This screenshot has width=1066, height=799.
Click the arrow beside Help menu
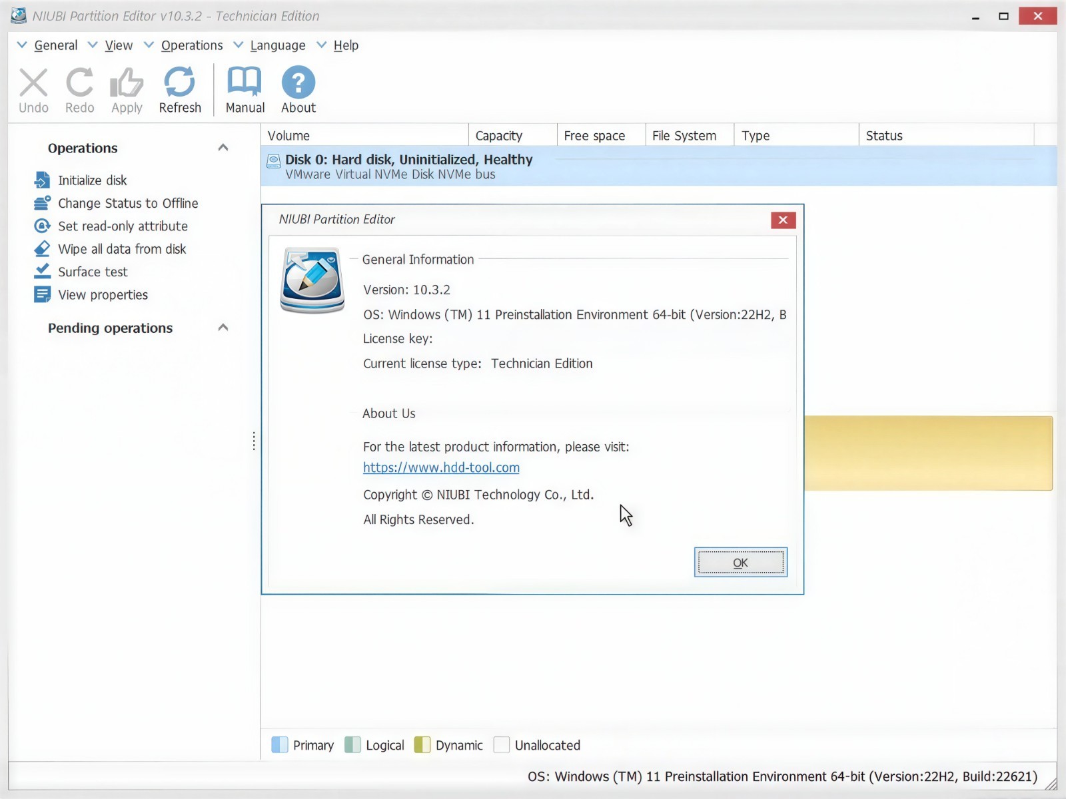[322, 45]
